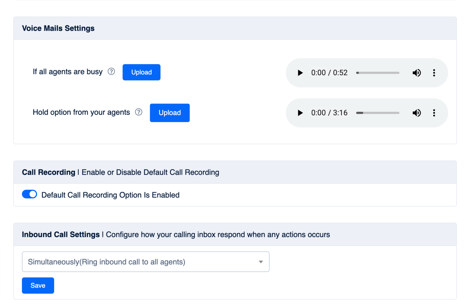
Task: Upload a new 'If all agents are busy' voicemail
Action: [141, 72]
